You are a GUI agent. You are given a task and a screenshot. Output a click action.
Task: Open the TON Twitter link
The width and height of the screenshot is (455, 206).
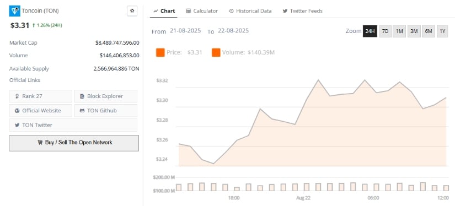(x=73, y=125)
